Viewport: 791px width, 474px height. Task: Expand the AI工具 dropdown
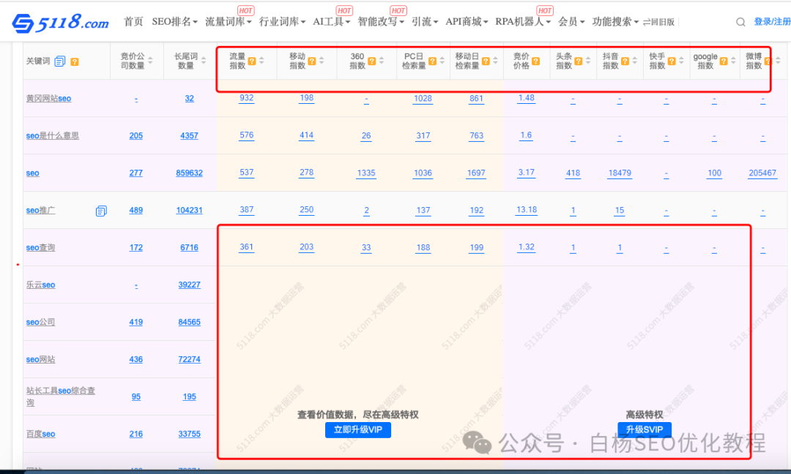tap(330, 21)
